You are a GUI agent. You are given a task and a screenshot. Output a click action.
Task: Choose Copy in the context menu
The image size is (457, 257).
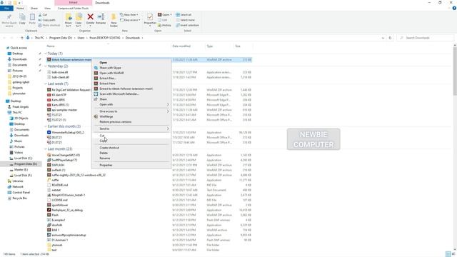[x=103, y=141]
